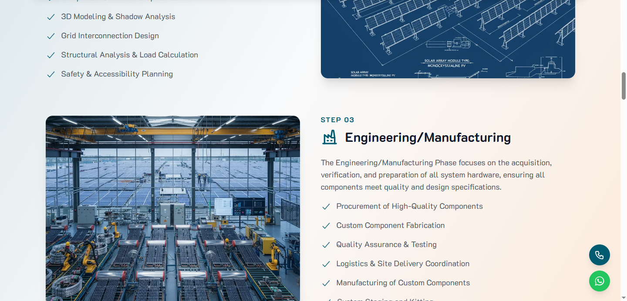Click the Engineering/Manufacturing Phase description paragraph
Image resolution: width=627 pixels, height=301 pixels.
pos(436,175)
